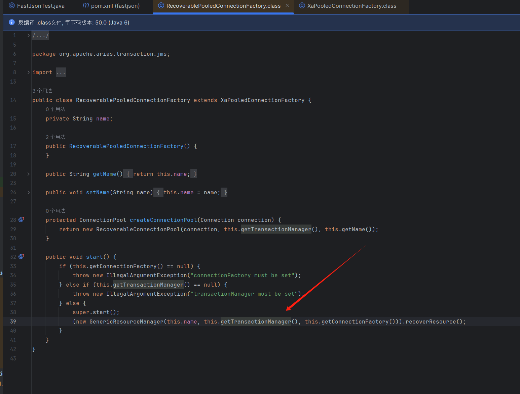Click the package declaration on line 6
The width and height of the screenshot is (520, 394).
pyautogui.click(x=101, y=54)
